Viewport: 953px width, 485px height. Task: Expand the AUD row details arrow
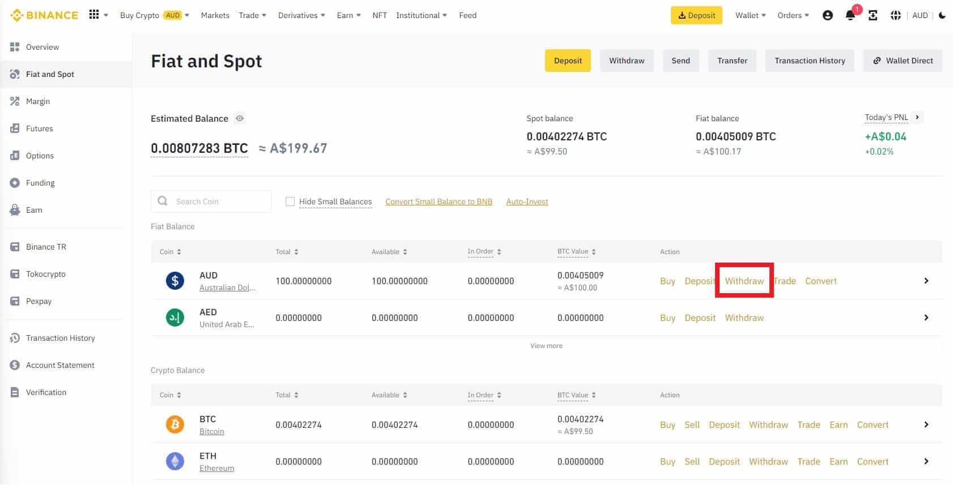point(926,281)
